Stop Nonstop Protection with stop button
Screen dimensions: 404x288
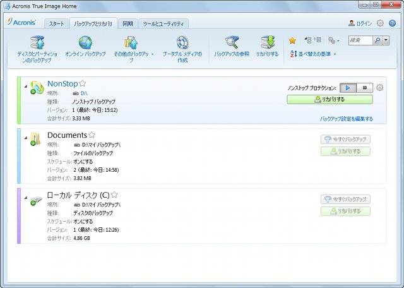(365, 88)
